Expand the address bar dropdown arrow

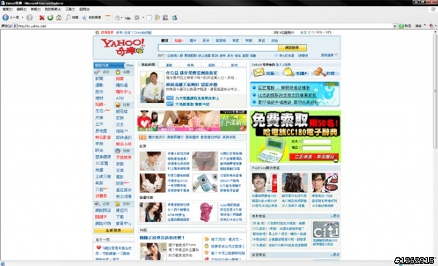point(395,26)
